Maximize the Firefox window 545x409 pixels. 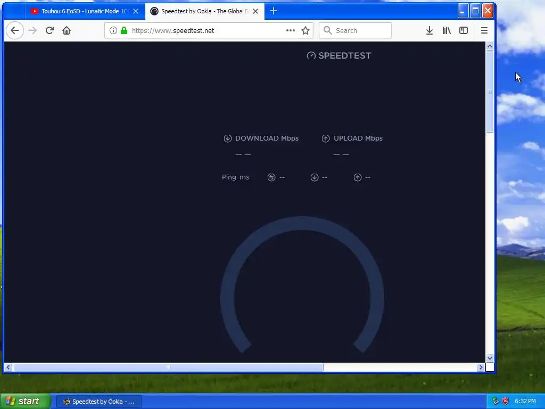point(475,11)
